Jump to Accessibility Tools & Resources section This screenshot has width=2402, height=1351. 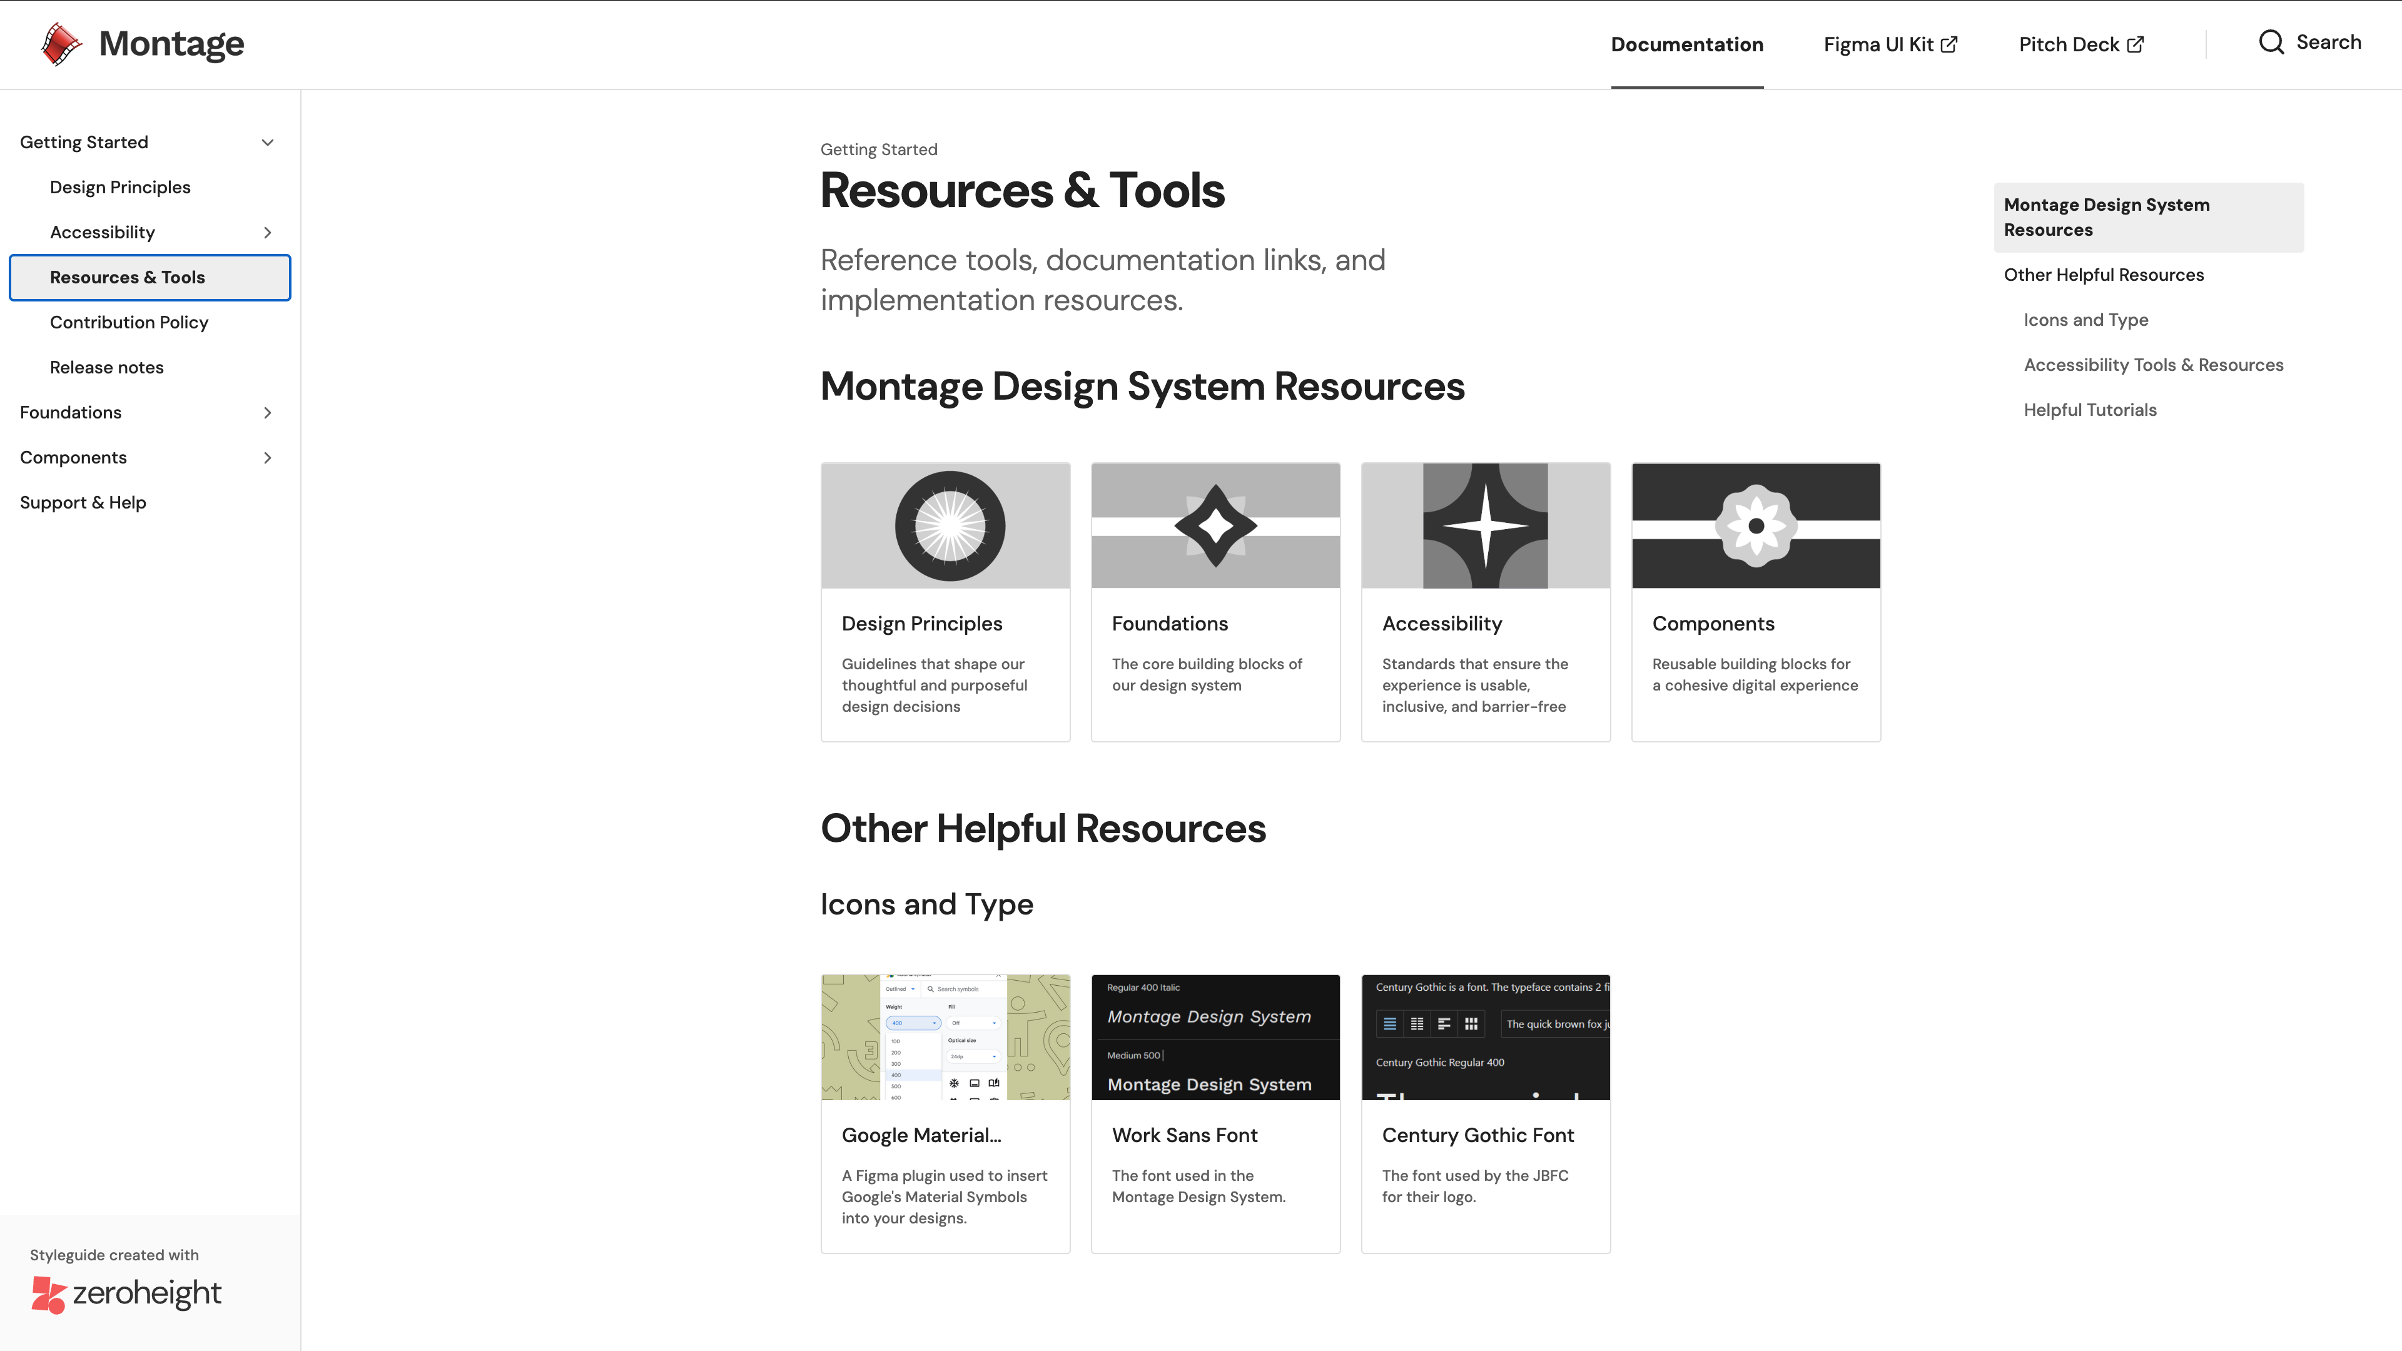point(2152,365)
